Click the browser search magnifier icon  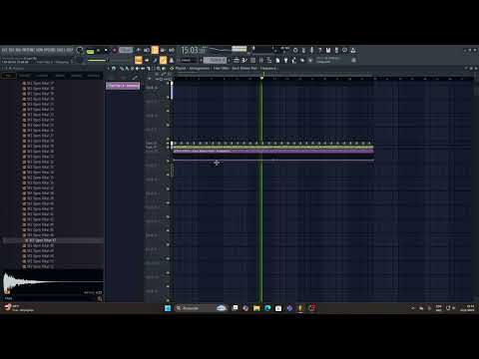coord(100,299)
